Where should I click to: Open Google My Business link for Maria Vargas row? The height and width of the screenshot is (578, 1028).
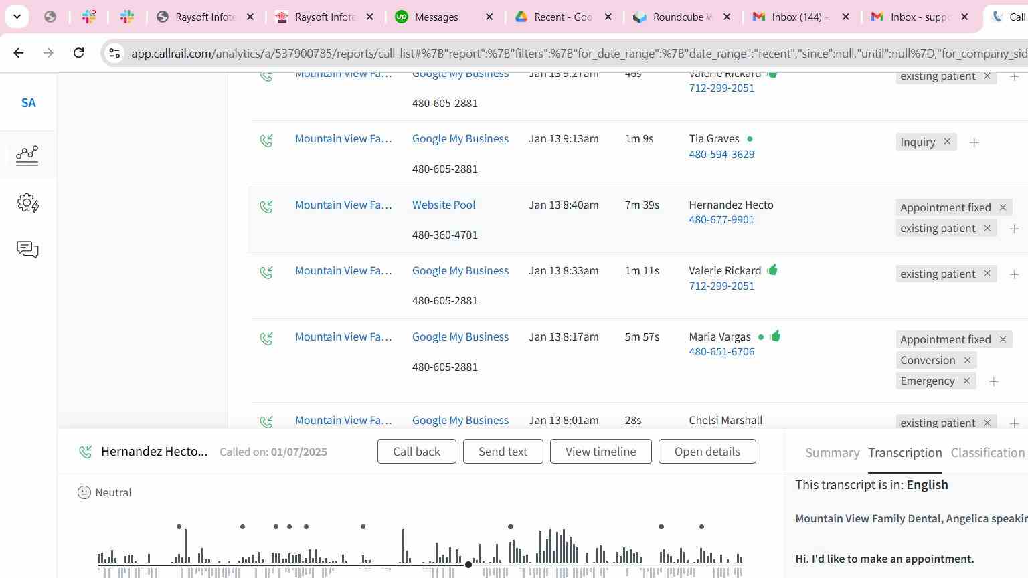coord(460,337)
